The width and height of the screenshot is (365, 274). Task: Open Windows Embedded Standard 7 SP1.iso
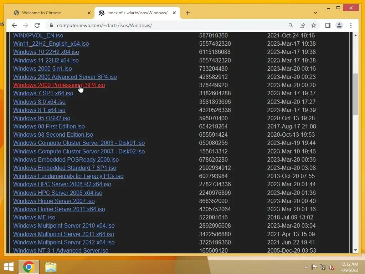pos(65,168)
